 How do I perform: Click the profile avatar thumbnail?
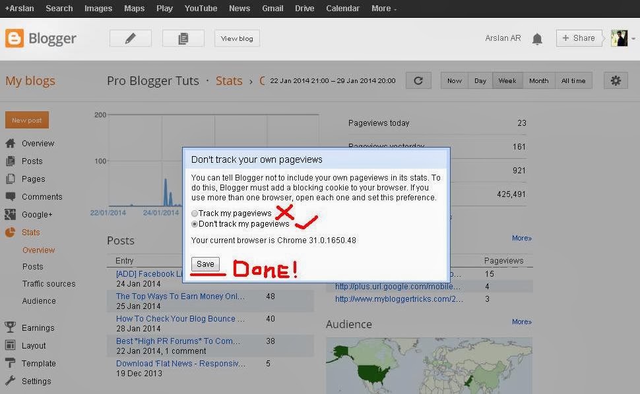[619, 38]
